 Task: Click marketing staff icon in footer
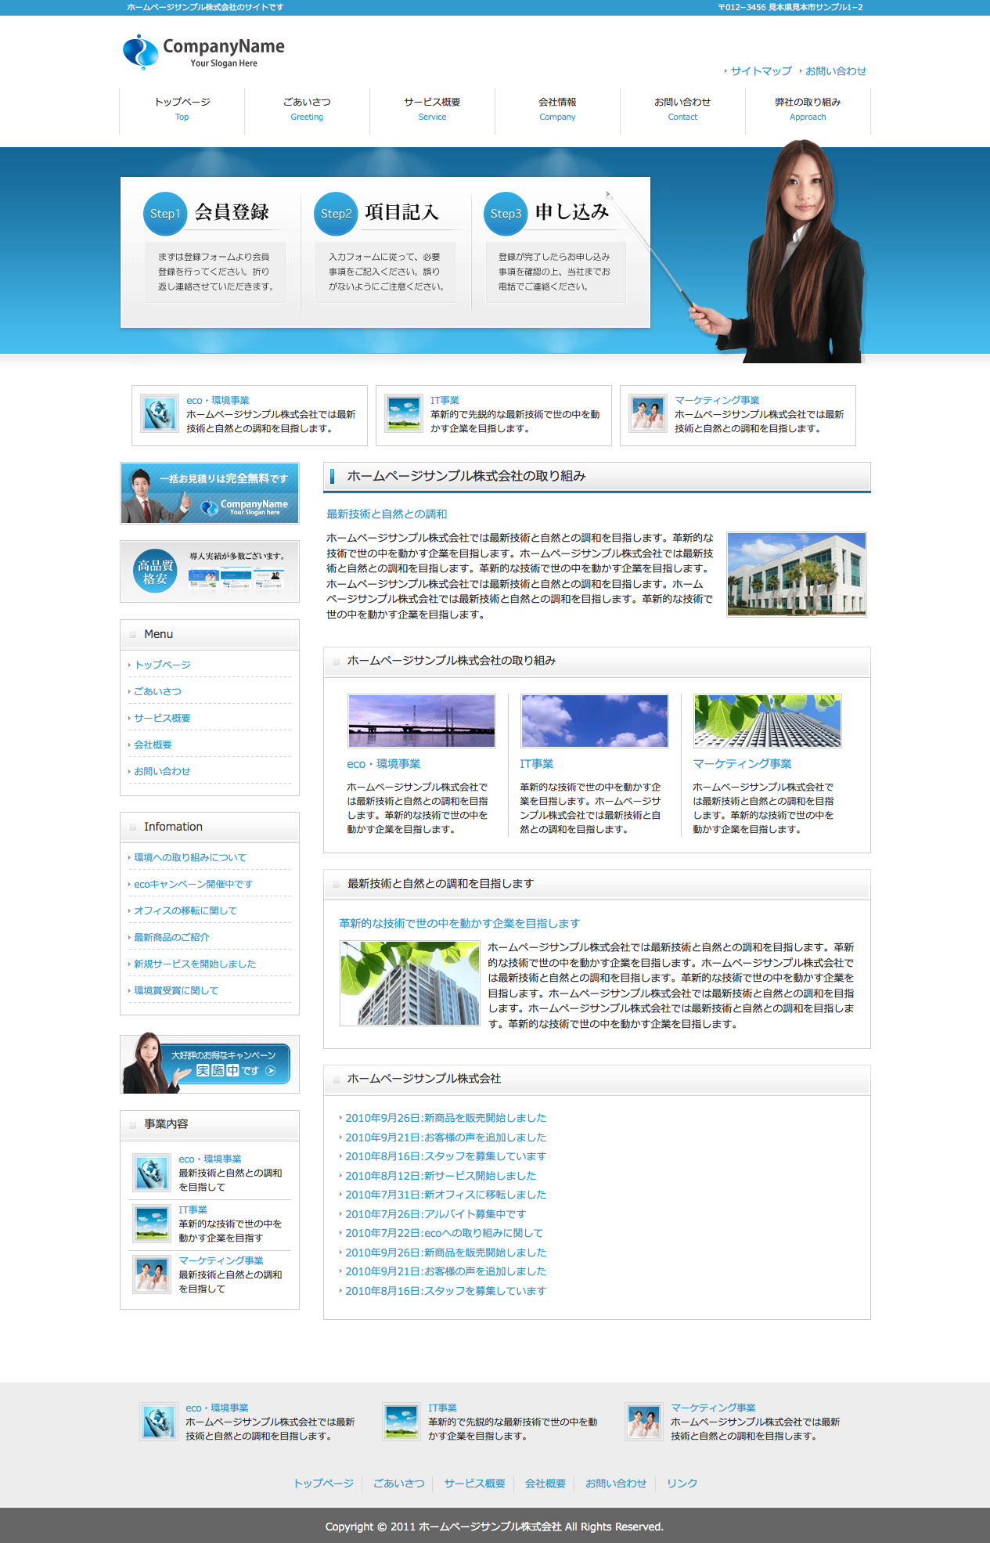tap(644, 1422)
